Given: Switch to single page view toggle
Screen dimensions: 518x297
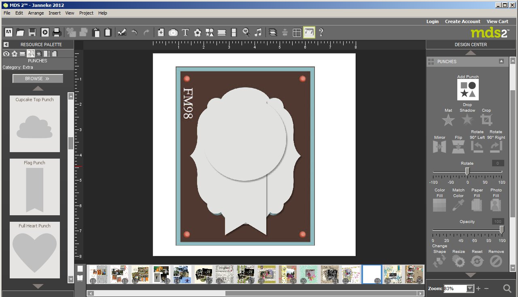Looking at the screenshot, I should point(80,269).
